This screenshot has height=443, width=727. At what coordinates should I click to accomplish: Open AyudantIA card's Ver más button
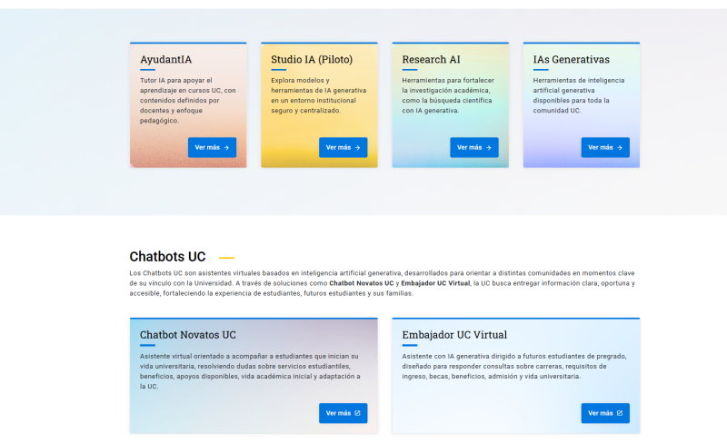[x=212, y=147]
